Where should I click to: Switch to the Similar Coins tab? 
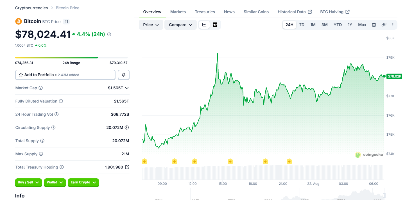pyautogui.click(x=256, y=12)
